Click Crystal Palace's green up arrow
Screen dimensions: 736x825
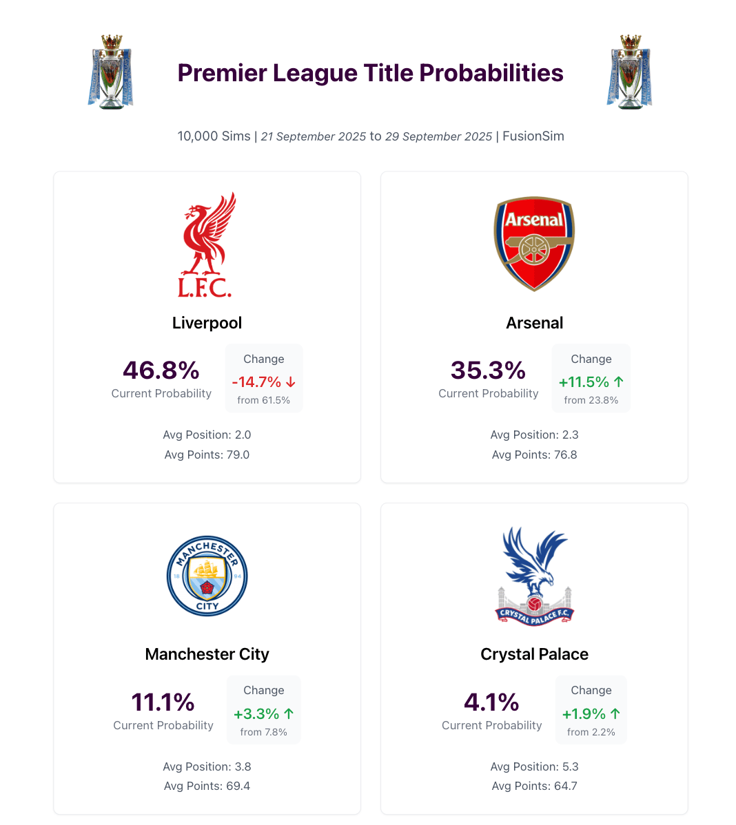615,713
